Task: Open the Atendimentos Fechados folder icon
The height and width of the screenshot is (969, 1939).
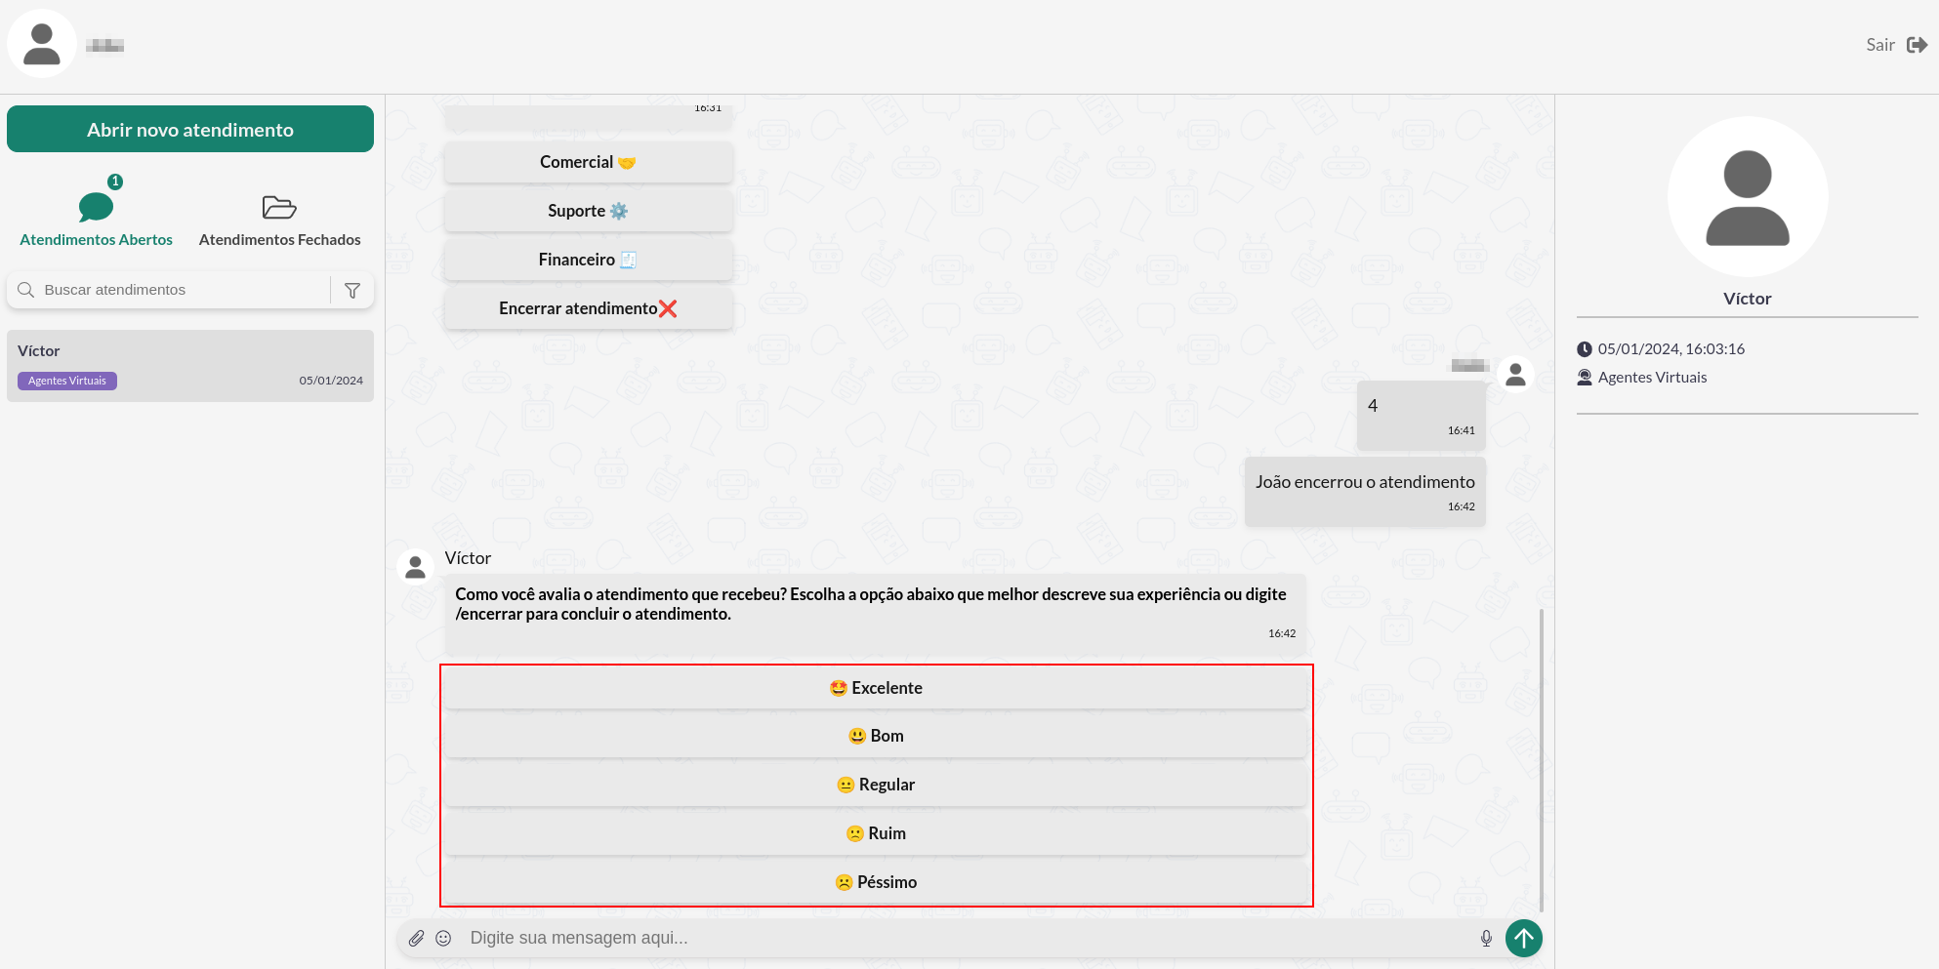Action: coord(279,207)
